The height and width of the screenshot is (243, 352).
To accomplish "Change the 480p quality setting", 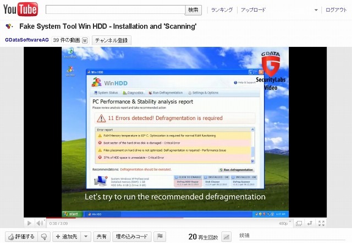I will 285,223.
